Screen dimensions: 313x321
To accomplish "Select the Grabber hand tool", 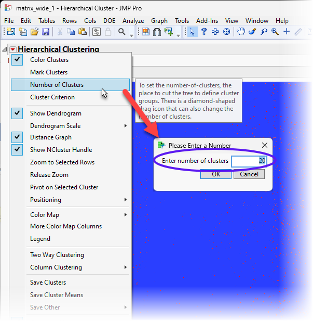I will tap(241, 32).
